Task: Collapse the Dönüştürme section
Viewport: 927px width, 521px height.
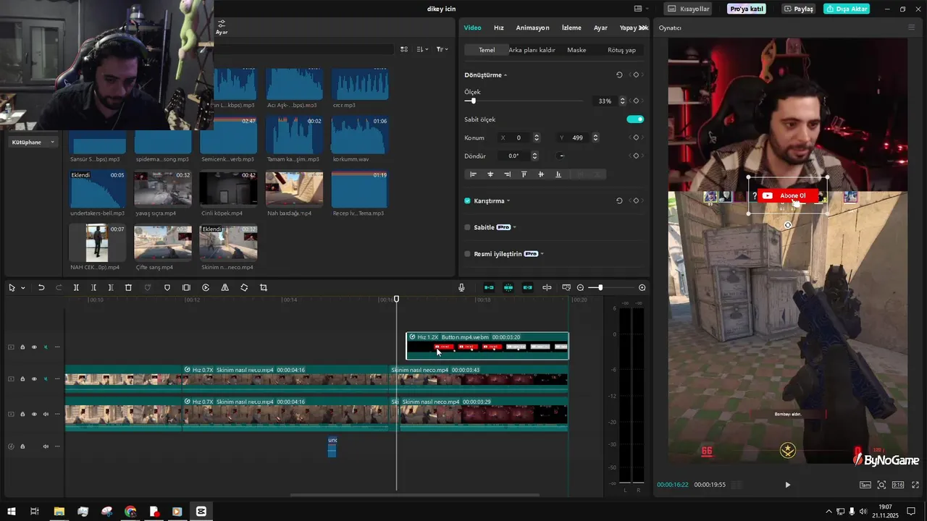Action: [x=506, y=75]
